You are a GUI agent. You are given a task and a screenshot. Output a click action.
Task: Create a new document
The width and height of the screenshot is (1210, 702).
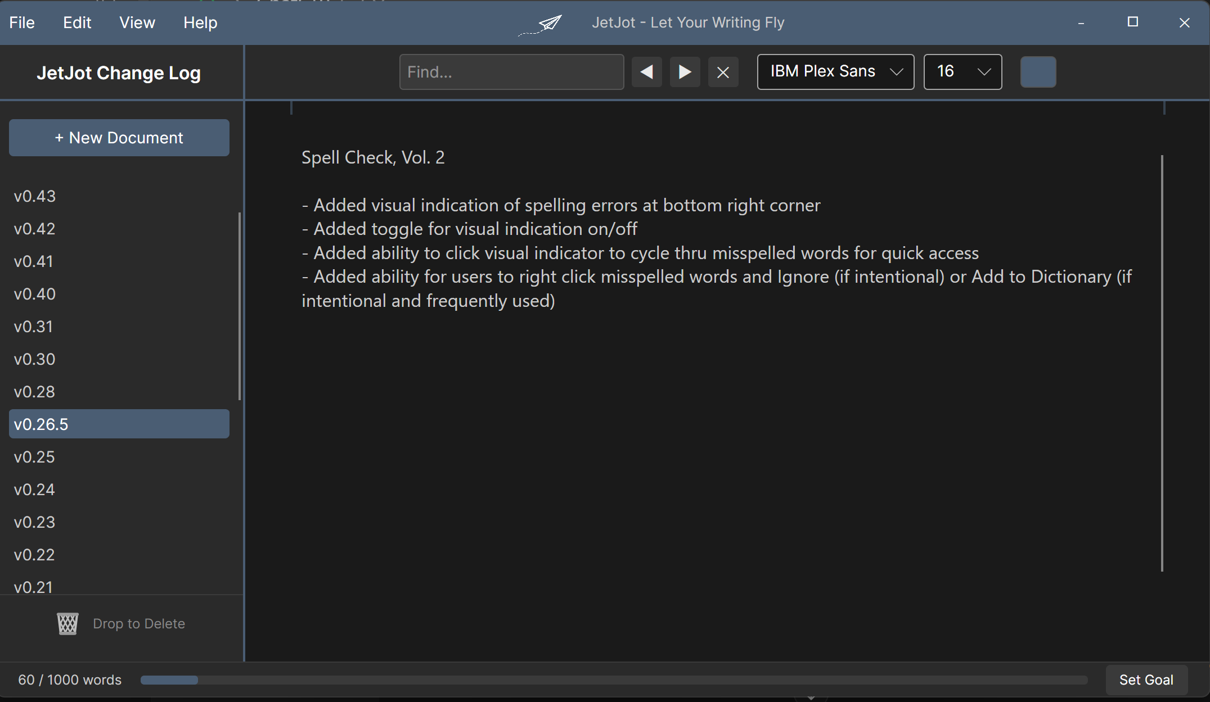pyautogui.click(x=119, y=138)
